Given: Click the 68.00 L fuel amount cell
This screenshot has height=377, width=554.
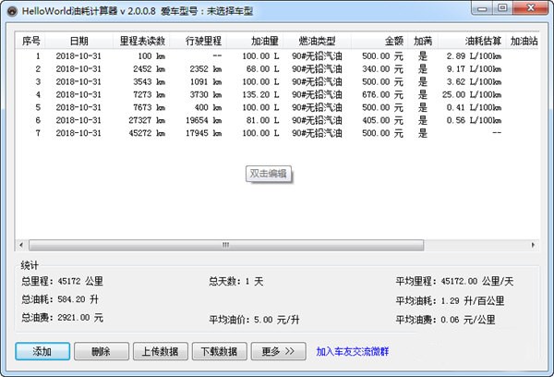Looking at the screenshot, I should point(262,69).
